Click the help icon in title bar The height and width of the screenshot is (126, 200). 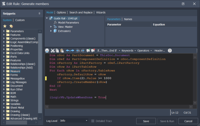183,4
